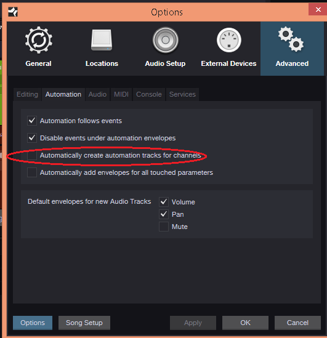This screenshot has width=327, height=338.
Task: Select the Advanced gears icon
Action: tap(291, 39)
